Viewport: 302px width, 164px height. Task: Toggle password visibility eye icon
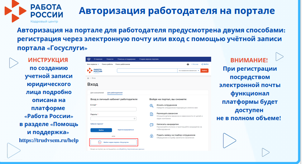[x=135, y=118]
